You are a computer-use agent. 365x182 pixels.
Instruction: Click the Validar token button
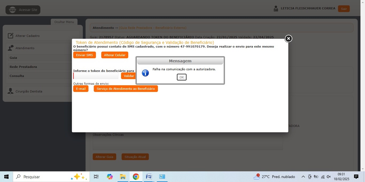[x=129, y=76]
